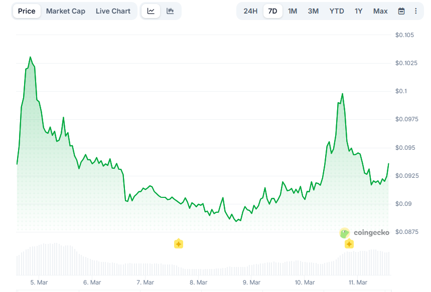Click the 1Y range button
Image resolution: width=431 pixels, height=292 pixels.
click(x=358, y=11)
